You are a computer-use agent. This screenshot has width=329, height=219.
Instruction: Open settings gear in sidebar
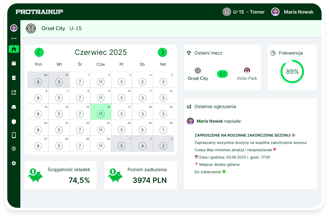point(14,163)
